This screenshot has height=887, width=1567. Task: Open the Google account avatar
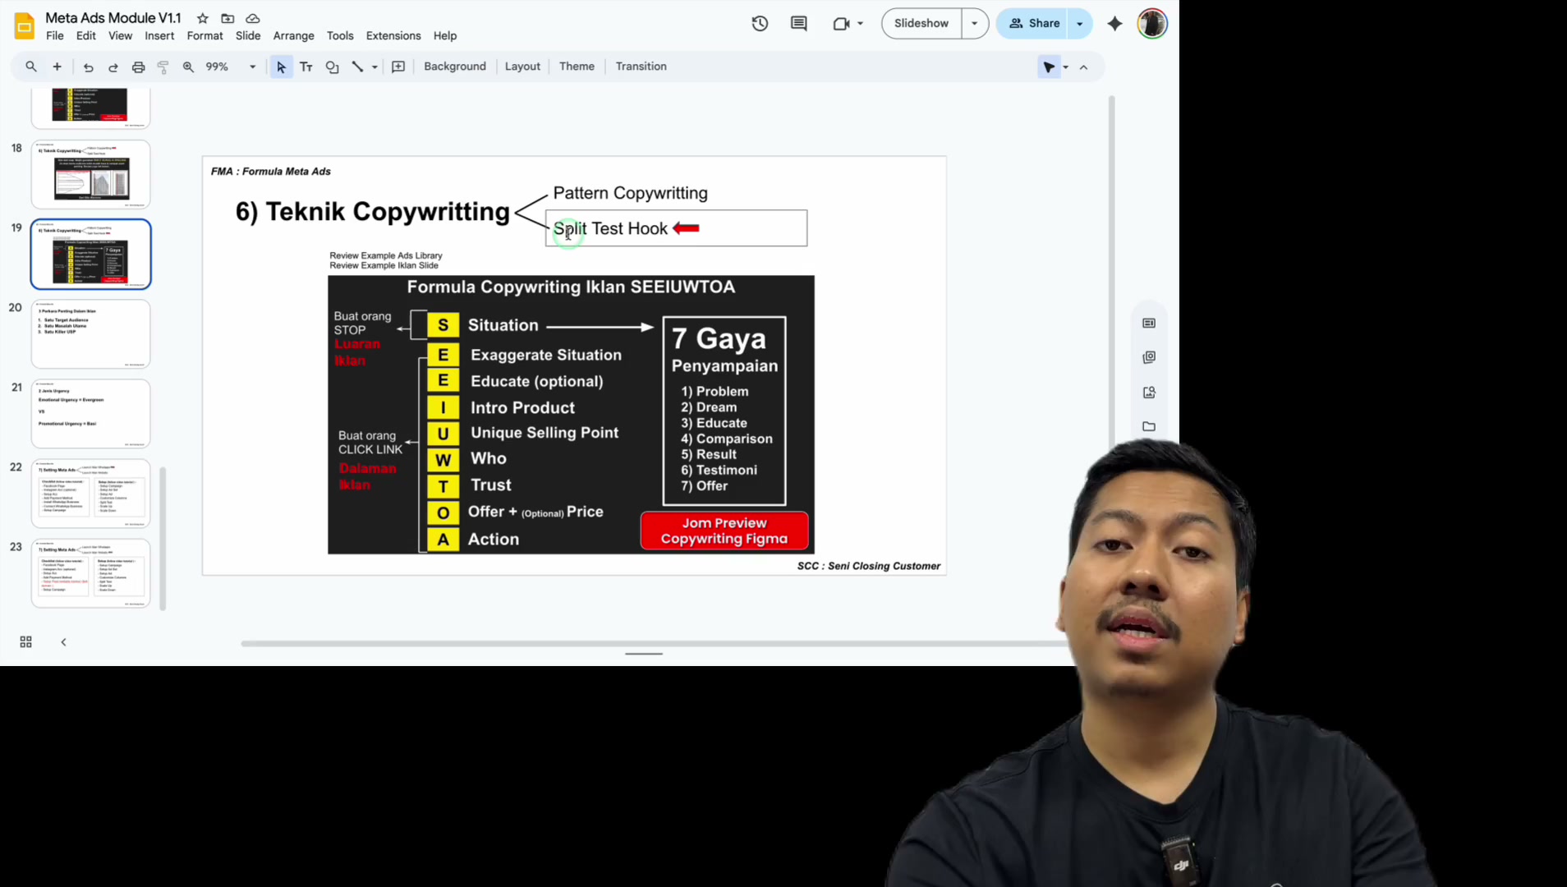(x=1152, y=23)
